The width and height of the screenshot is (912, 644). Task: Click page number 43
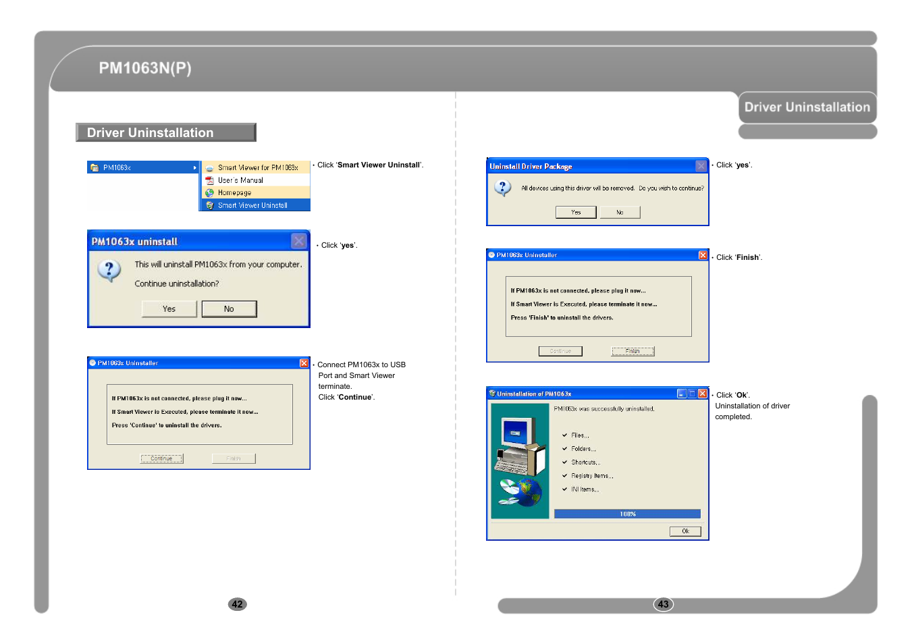coord(664,604)
